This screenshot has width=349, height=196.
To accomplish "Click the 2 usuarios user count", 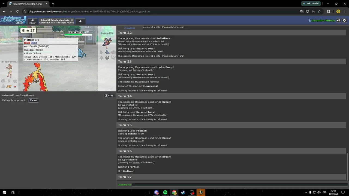I will 130,28.
